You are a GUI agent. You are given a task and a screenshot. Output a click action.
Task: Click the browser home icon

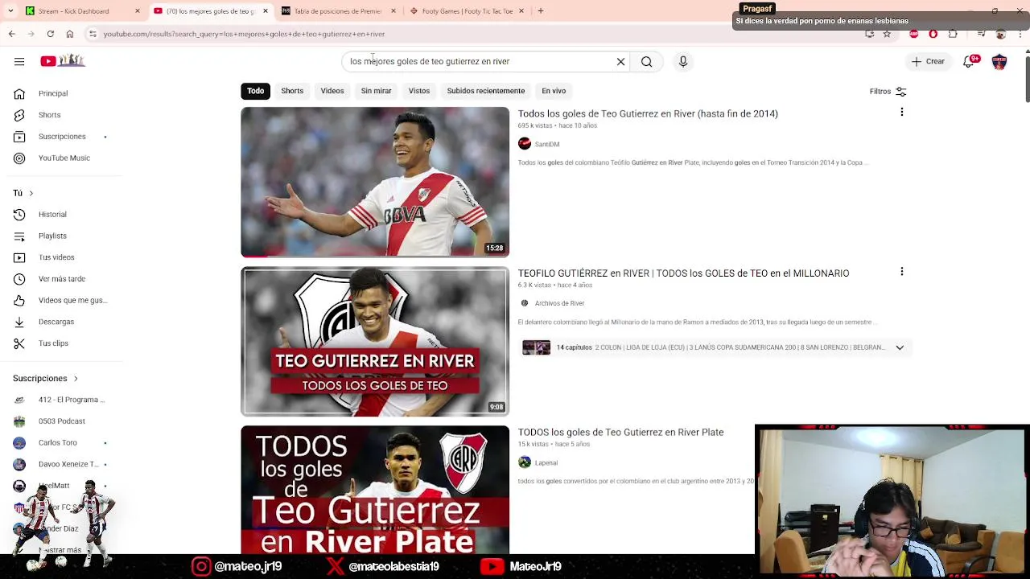pos(70,34)
